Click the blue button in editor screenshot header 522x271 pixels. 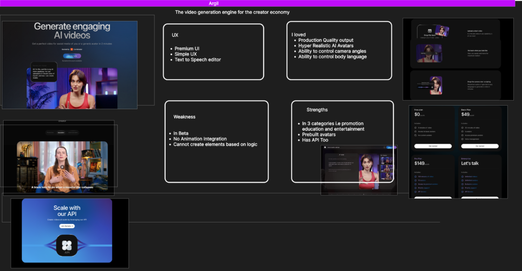pos(391,148)
